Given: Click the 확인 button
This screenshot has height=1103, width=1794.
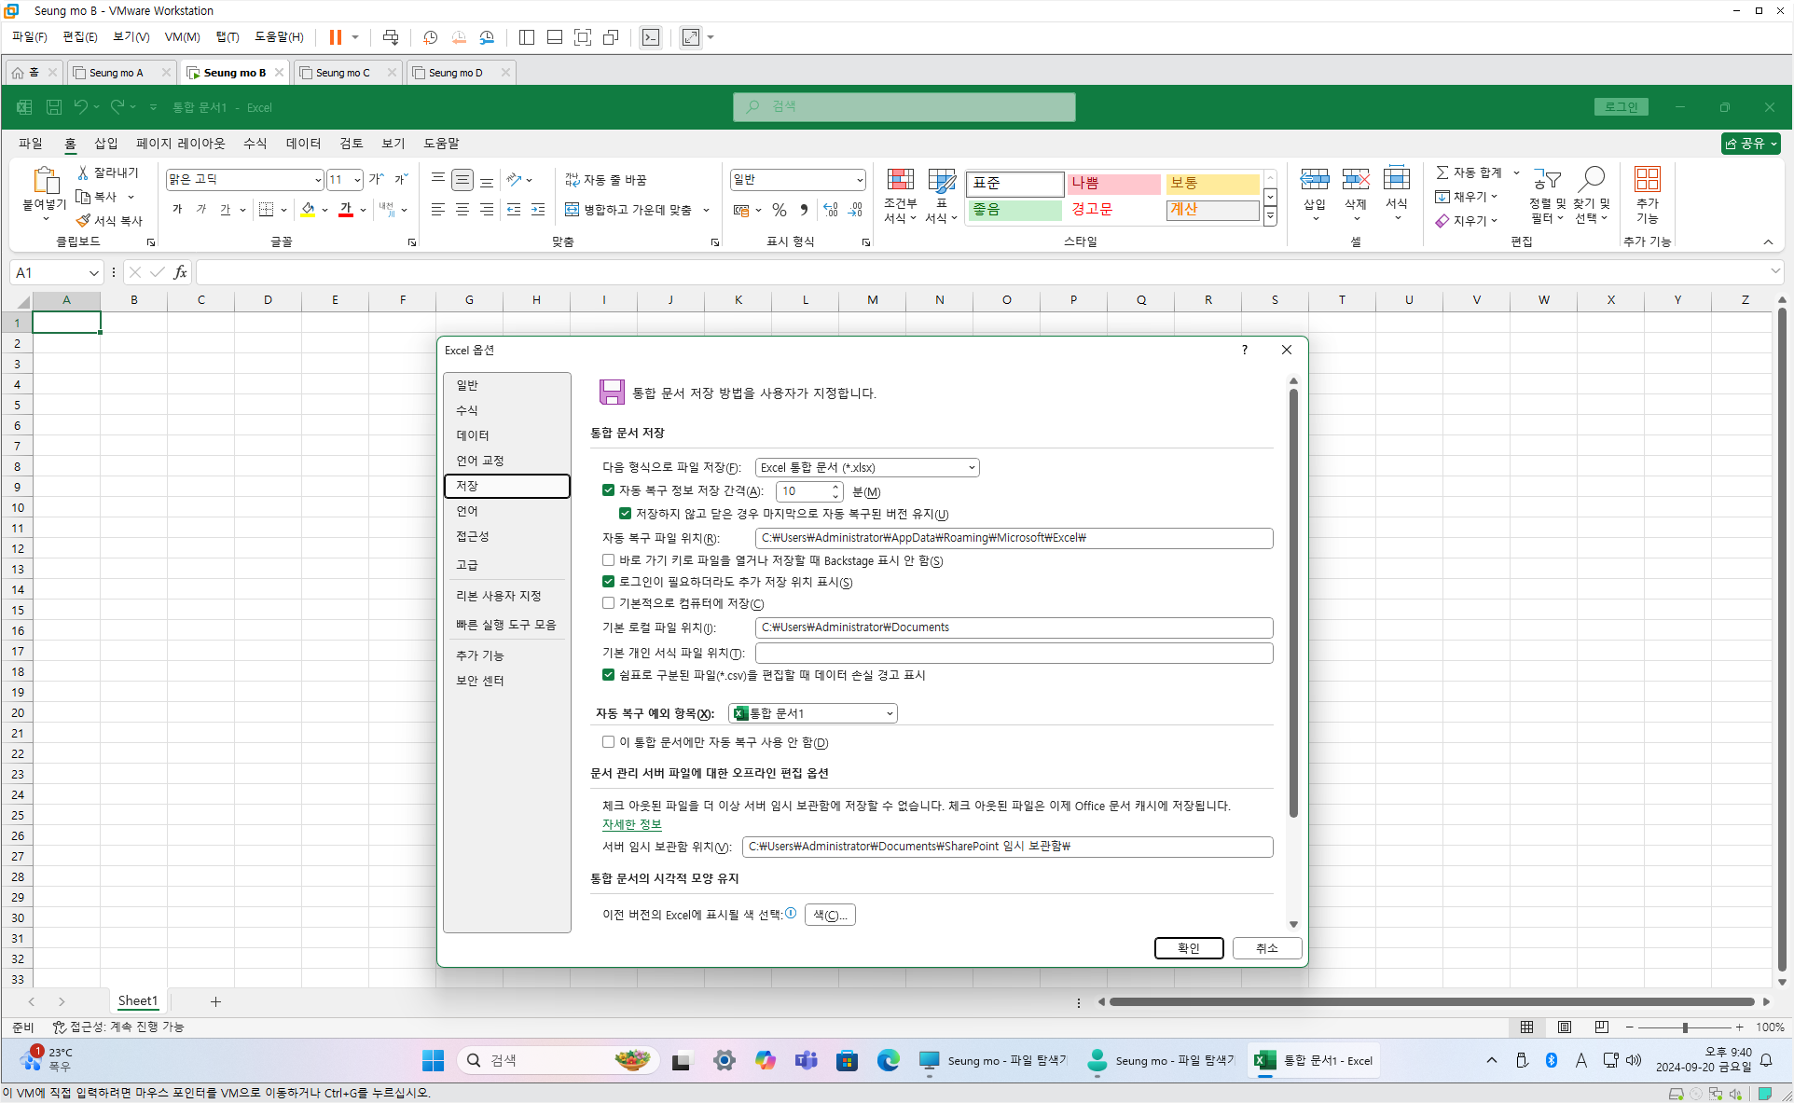Looking at the screenshot, I should tap(1188, 947).
